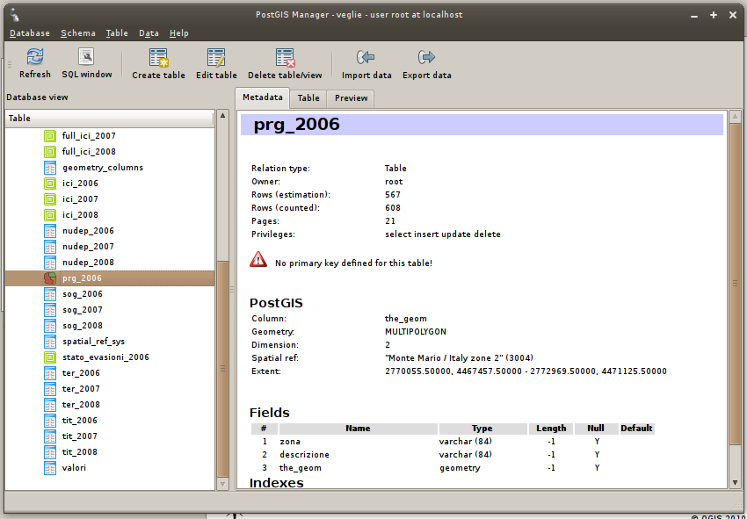This screenshot has height=519, width=747.
Task: Select sog_2008 in the tree
Action: coord(83,326)
